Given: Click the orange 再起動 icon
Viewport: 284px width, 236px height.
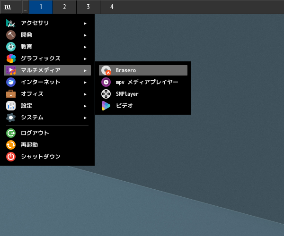Looking at the screenshot, I should pyautogui.click(x=11, y=145).
